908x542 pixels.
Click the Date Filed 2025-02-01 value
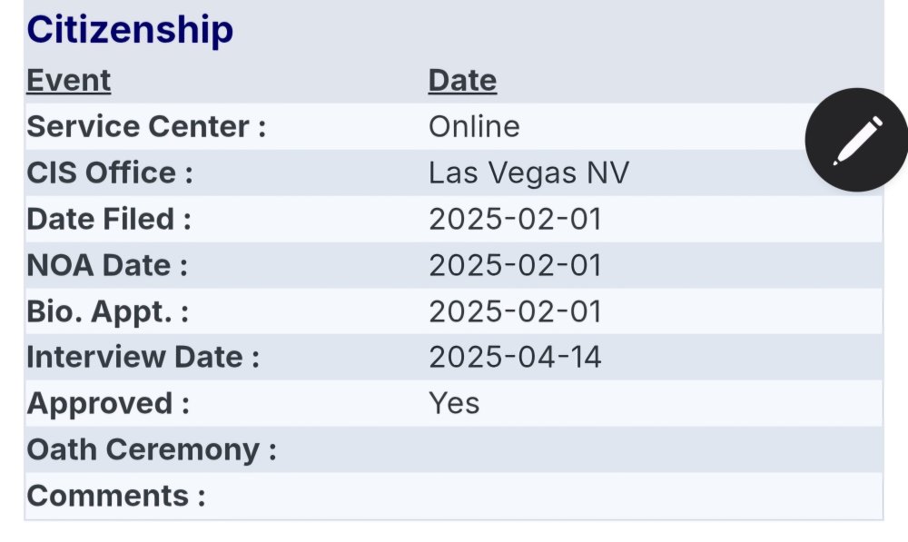pos(515,219)
